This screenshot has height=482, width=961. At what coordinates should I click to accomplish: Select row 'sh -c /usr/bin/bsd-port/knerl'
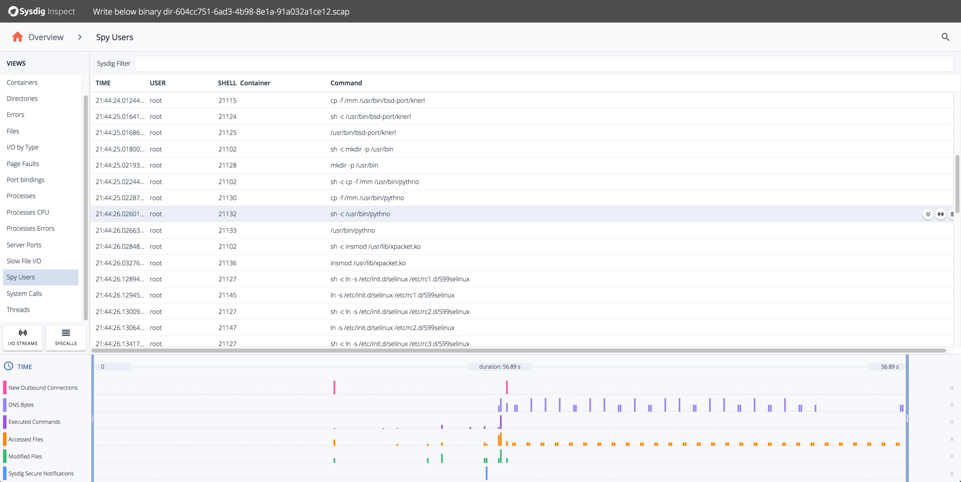[x=522, y=116]
